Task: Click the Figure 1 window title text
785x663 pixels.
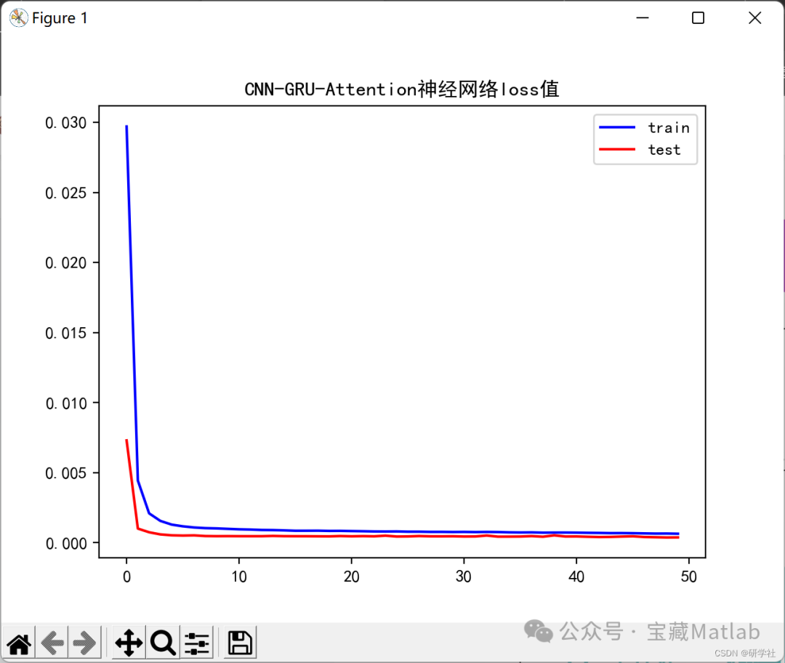Action: (61, 17)
